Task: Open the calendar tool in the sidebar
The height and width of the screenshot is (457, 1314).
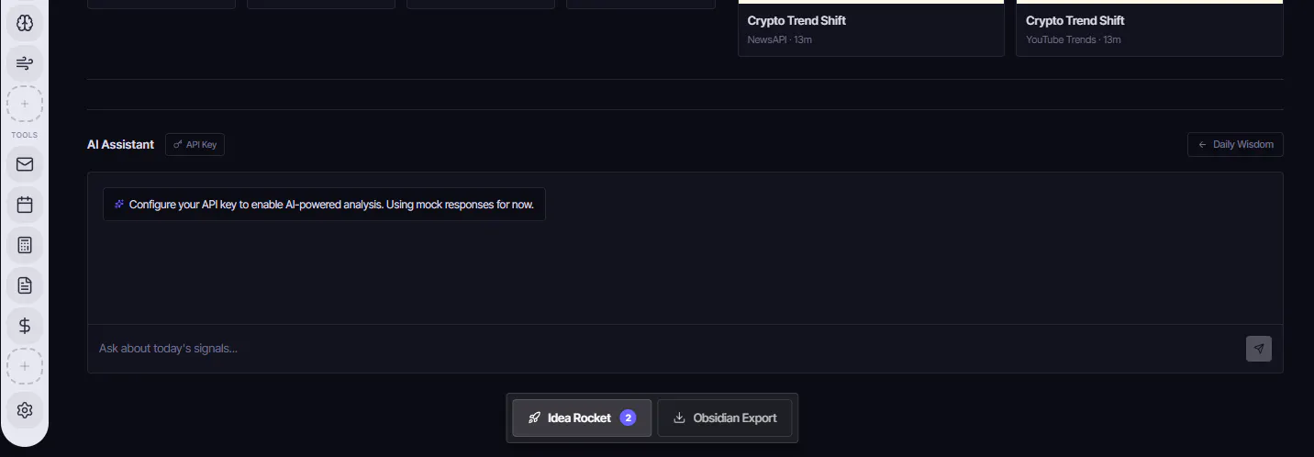Action: pyautogui.click(x=25, y=205)
